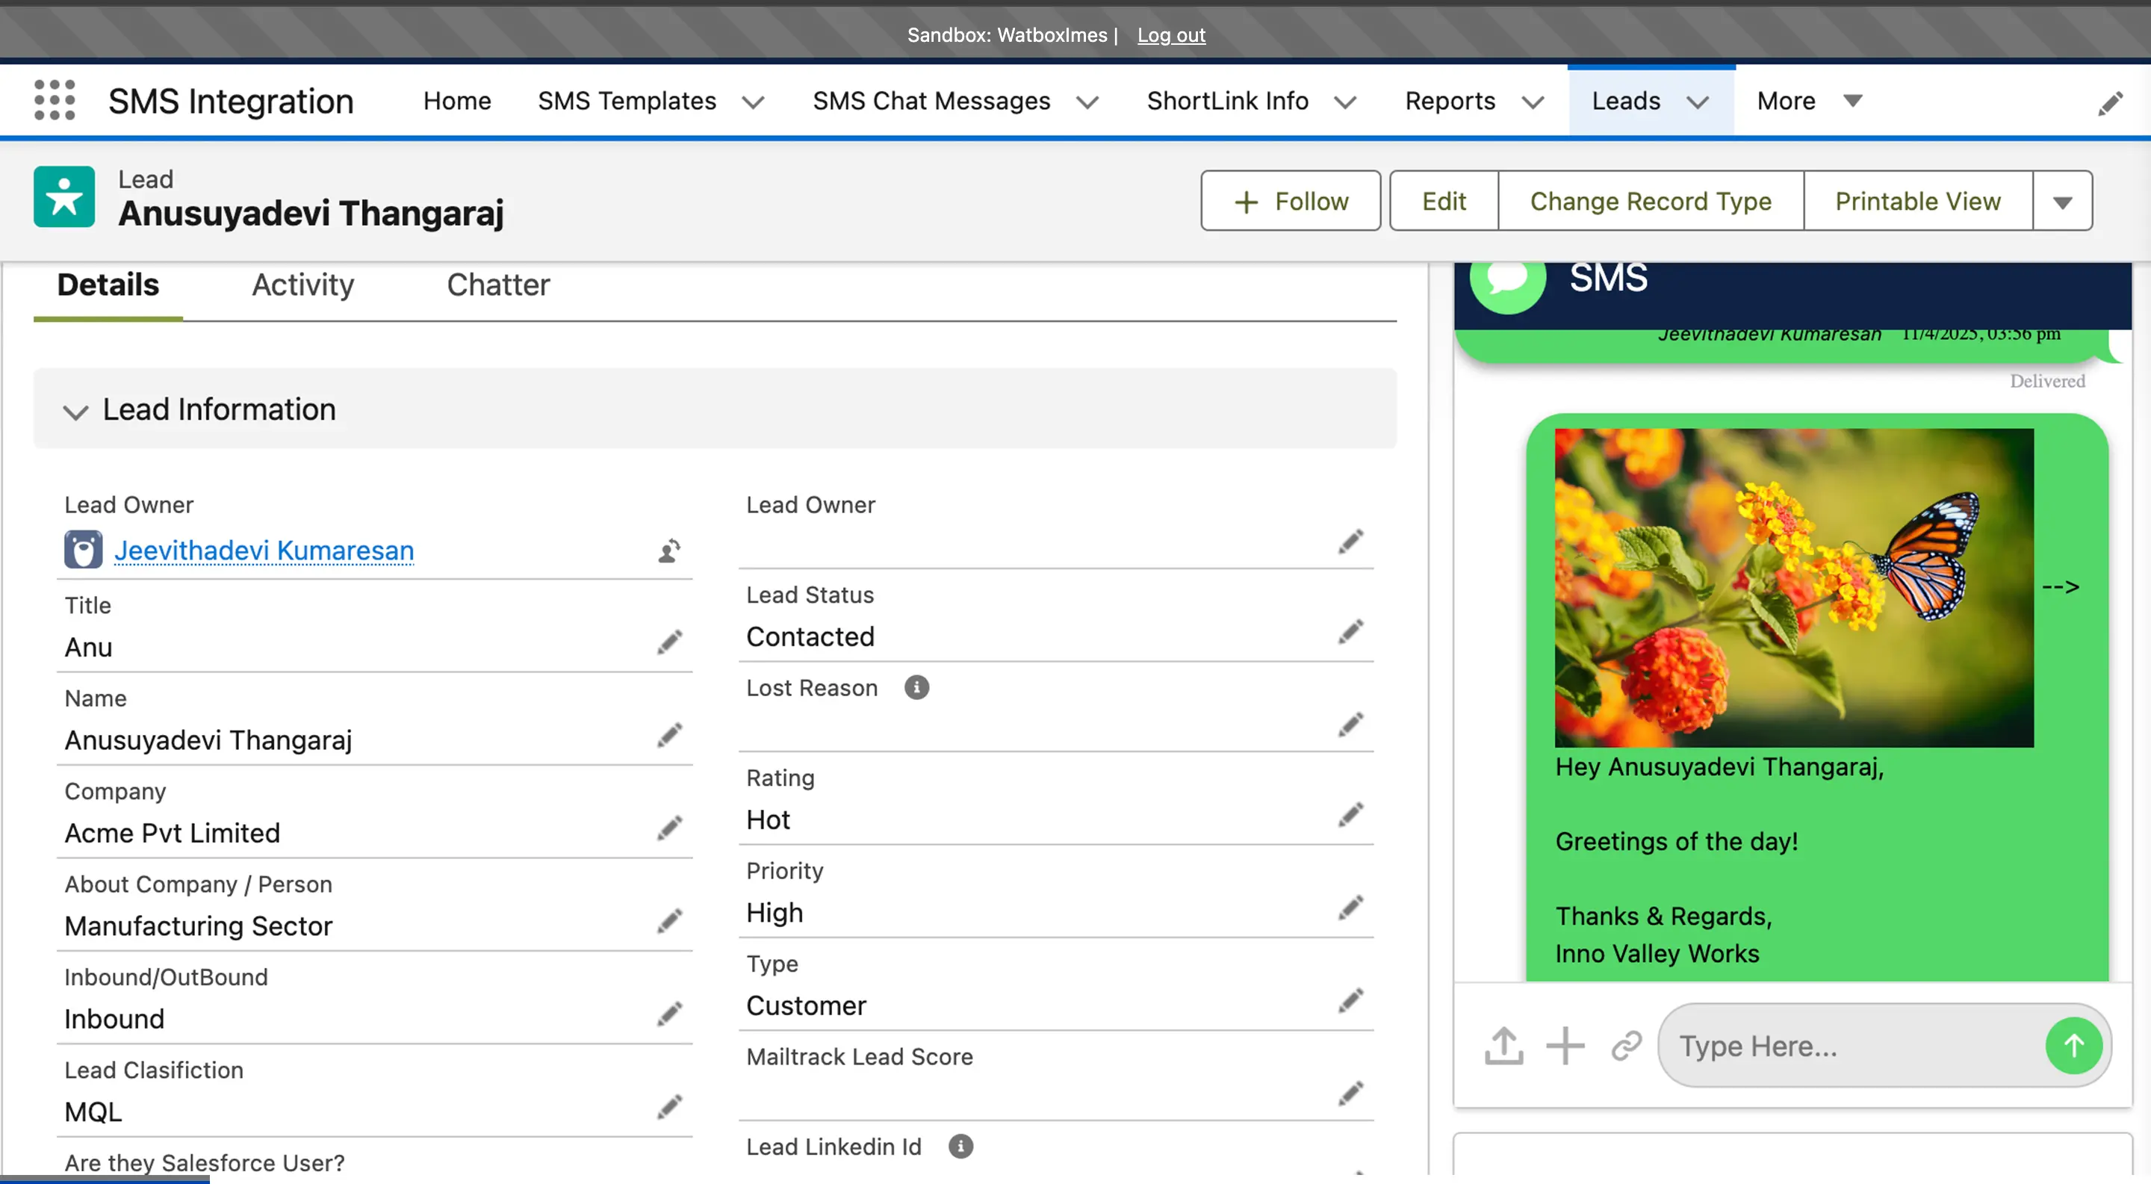Click the Lead record star icon

[x=64, y=197]
